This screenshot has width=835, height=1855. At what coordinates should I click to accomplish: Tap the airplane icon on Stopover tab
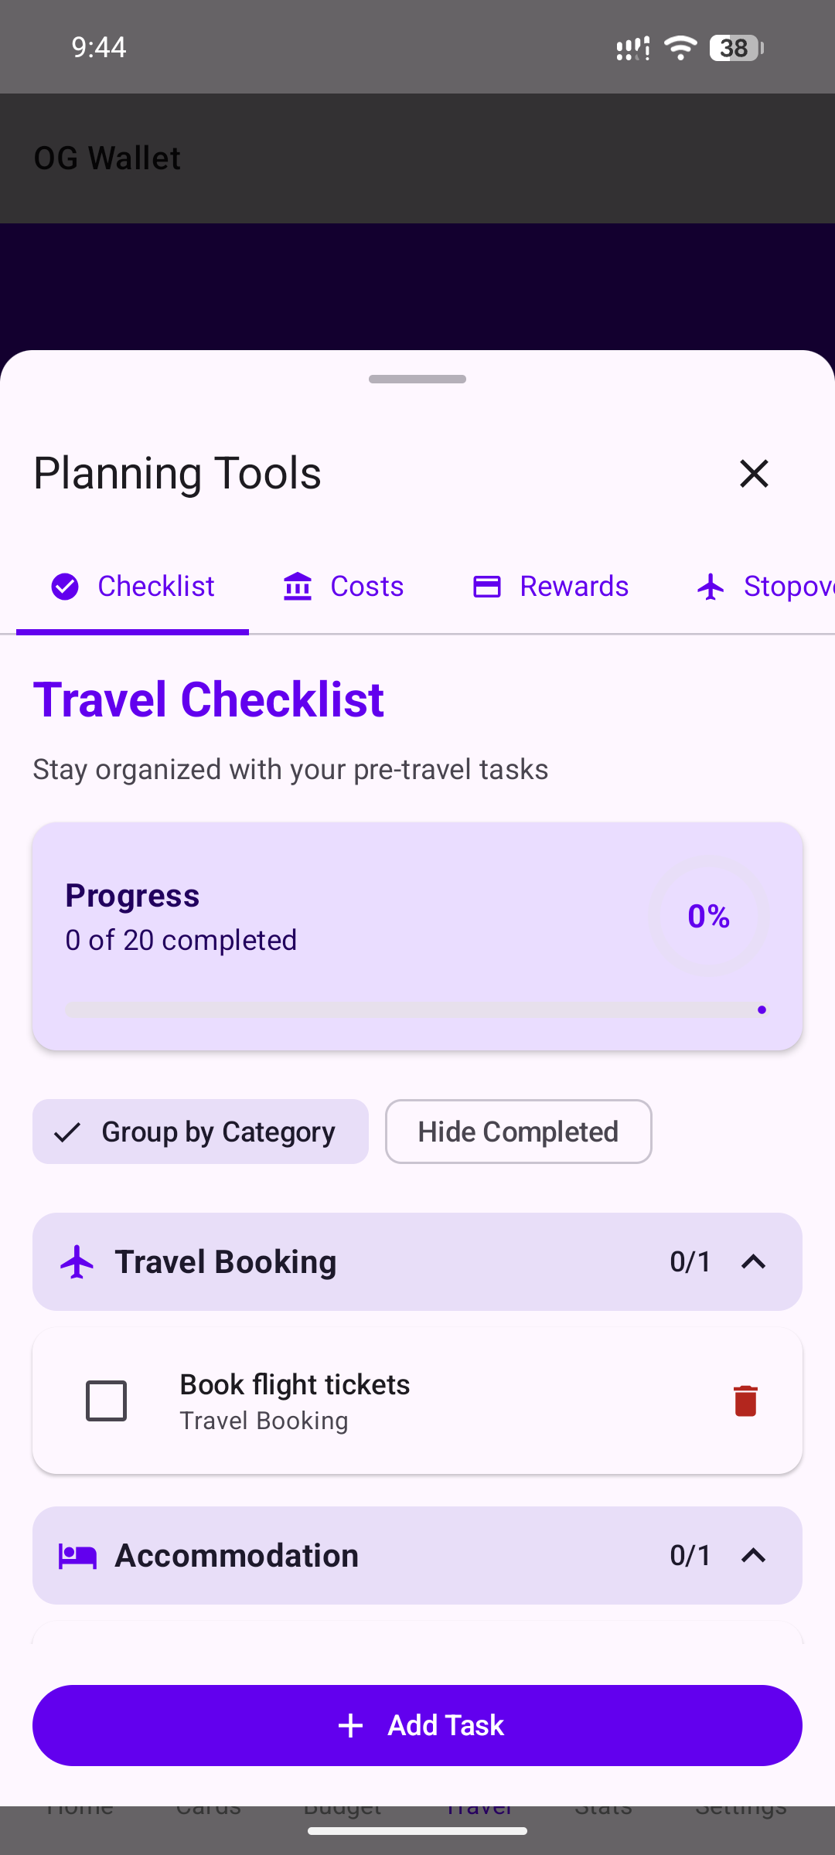click(711, 587)
